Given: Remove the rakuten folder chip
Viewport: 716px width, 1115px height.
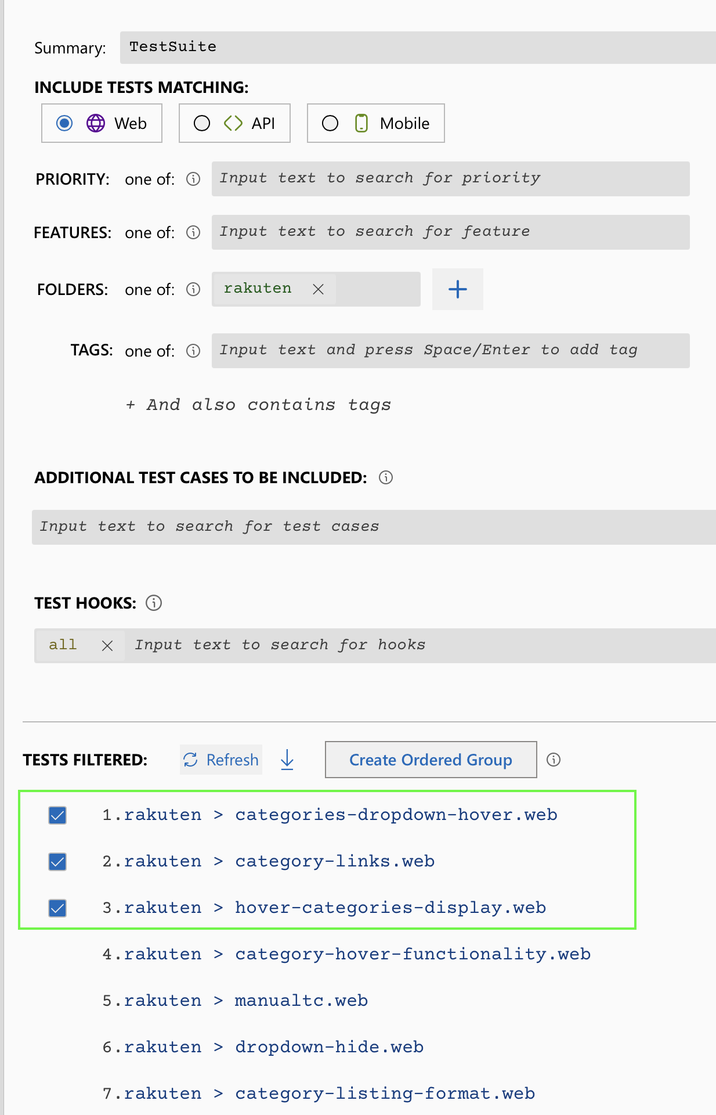Looking at the screenshot, I should (318, 289).
